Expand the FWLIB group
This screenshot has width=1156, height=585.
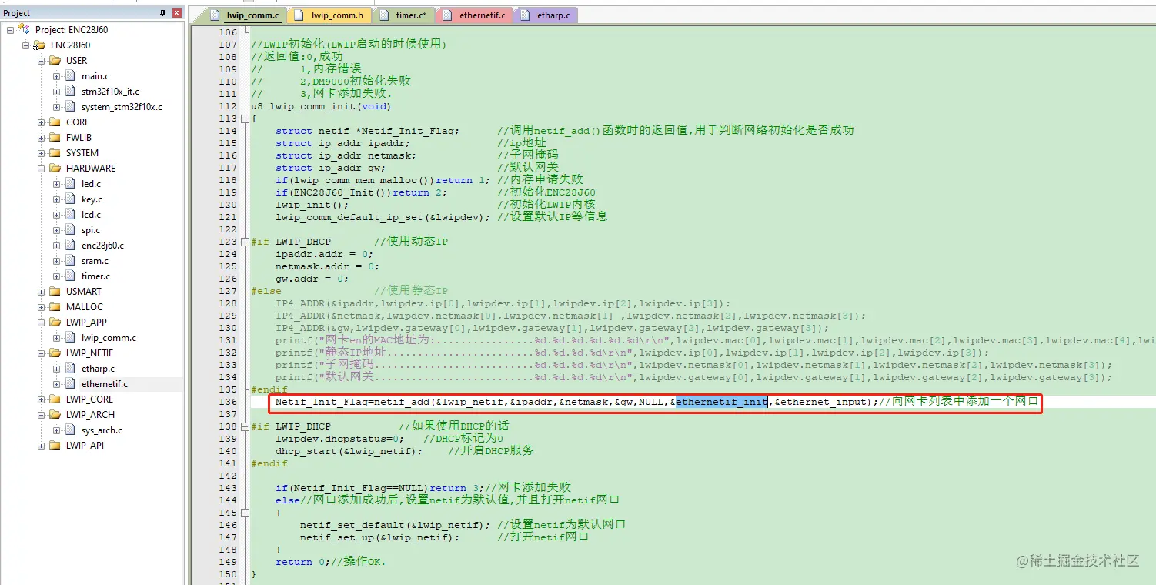click(41, 138)
